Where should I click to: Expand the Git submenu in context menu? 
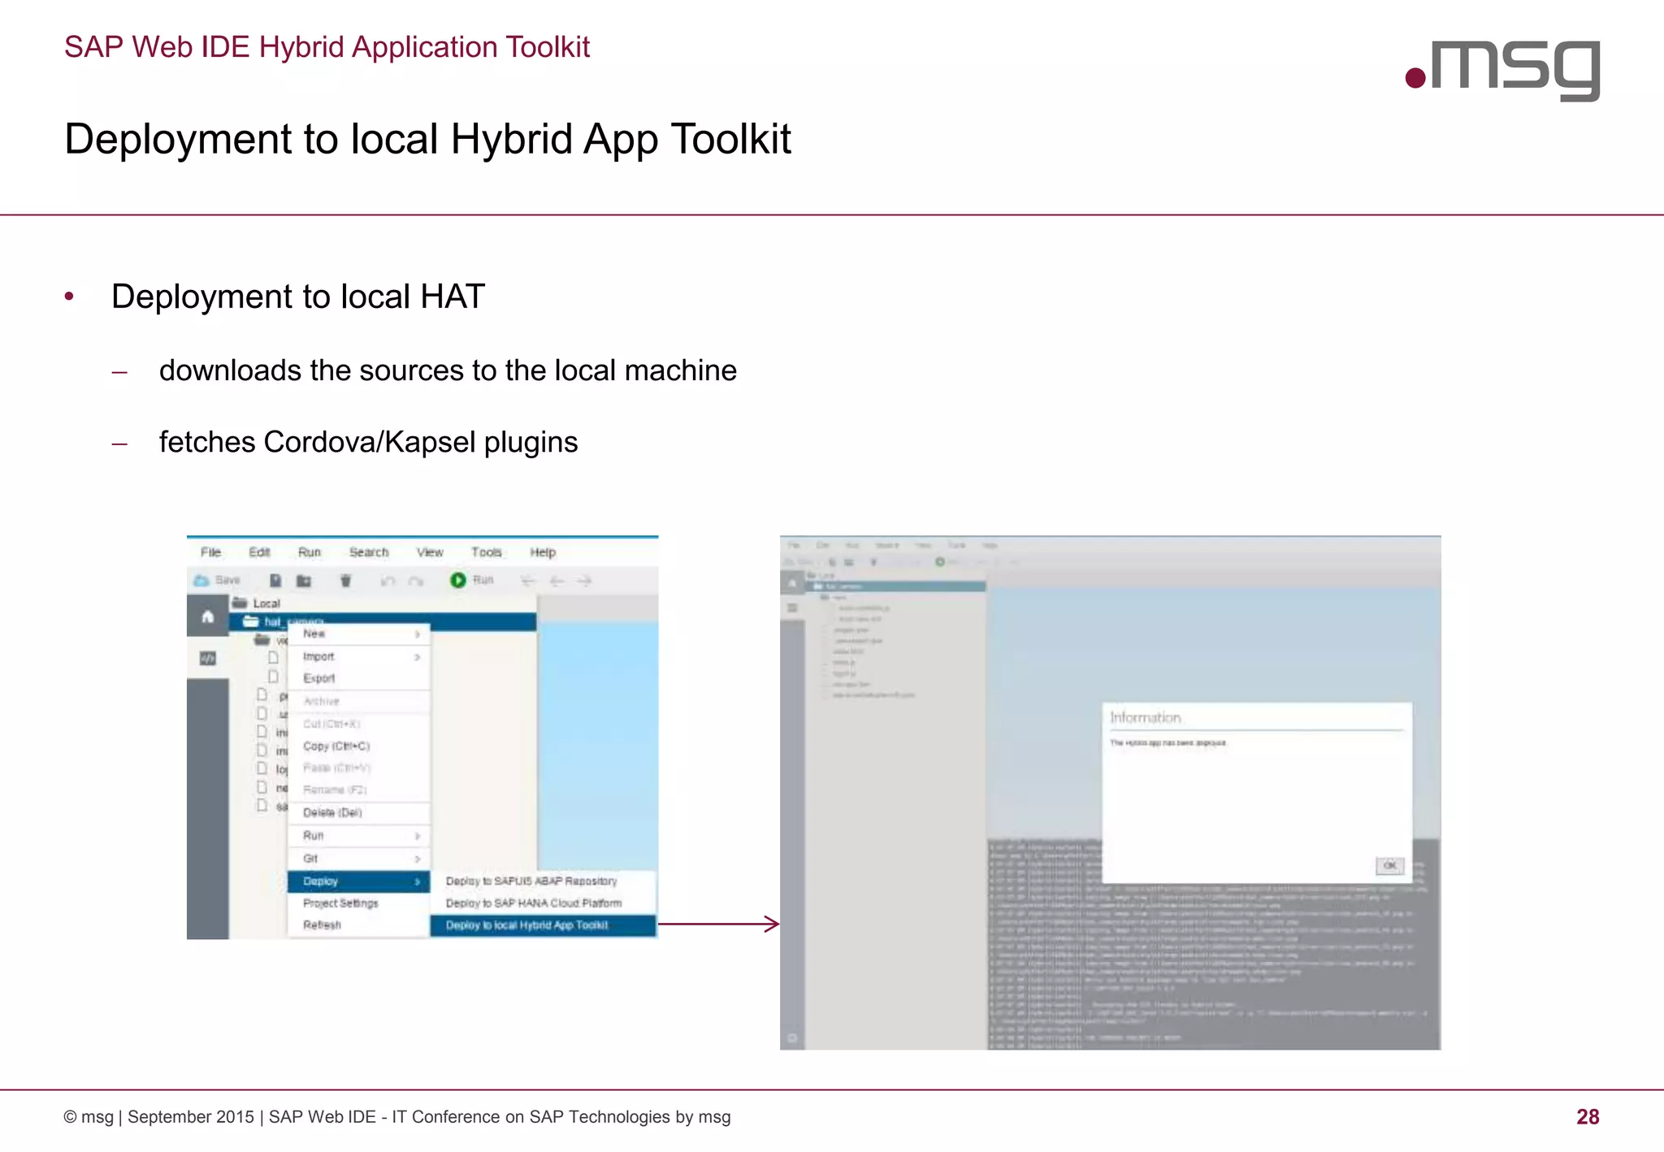[x=358, y=859]
